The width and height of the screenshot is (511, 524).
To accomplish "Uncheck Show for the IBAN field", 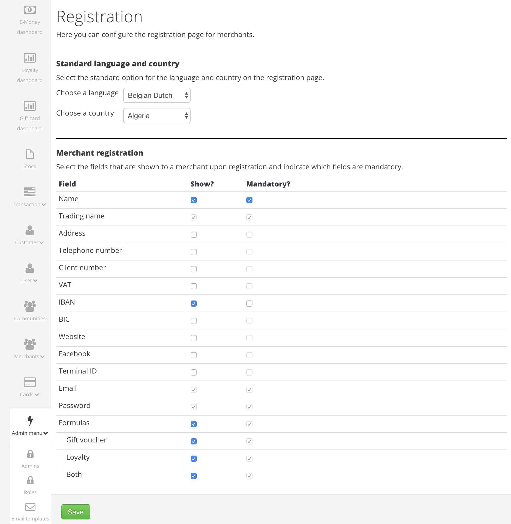I will (x=193, y=304).
